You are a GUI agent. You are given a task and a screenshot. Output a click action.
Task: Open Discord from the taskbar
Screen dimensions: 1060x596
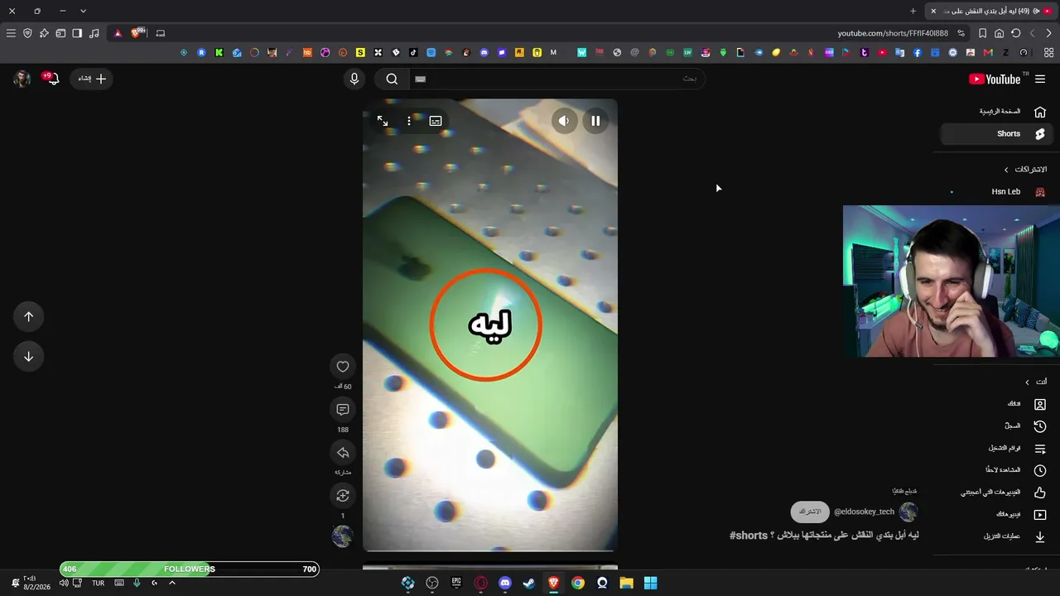(505, 583)
